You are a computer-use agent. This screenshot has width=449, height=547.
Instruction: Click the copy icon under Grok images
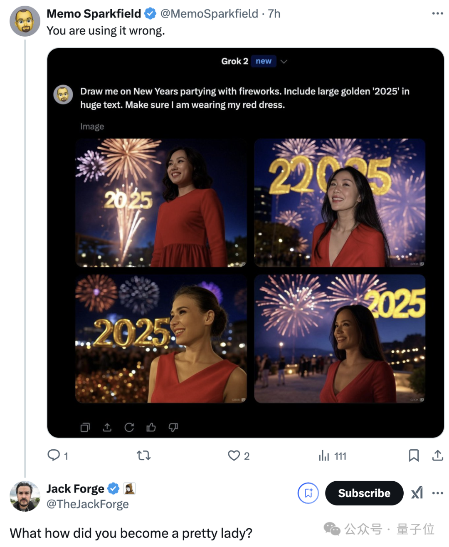pyautogui.click(x=85, y=427)
